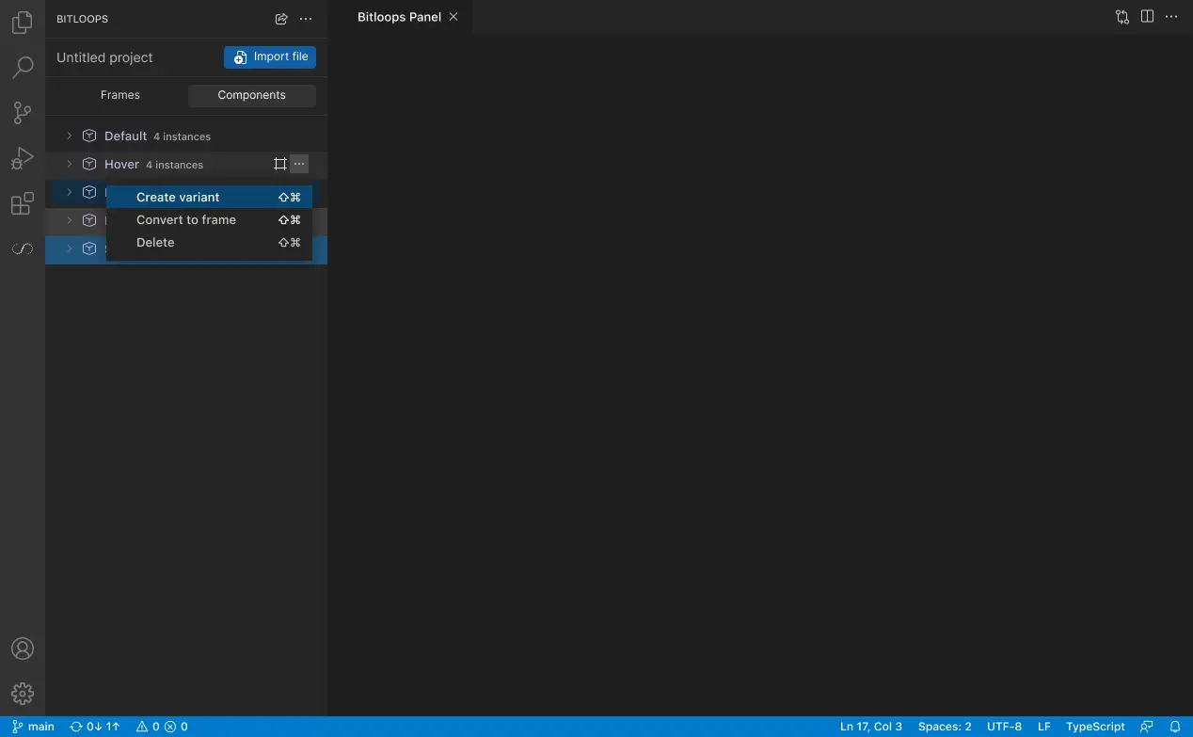Screen dimensions: 1193x737
Task: Switch to the Frames tab
Action: (x=119, y=94)
